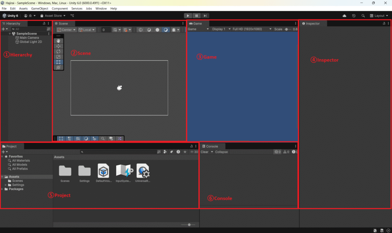Open the Window menu
This screenshot has width=392, height=233.
pyautogui.click(x=101, y=8)
